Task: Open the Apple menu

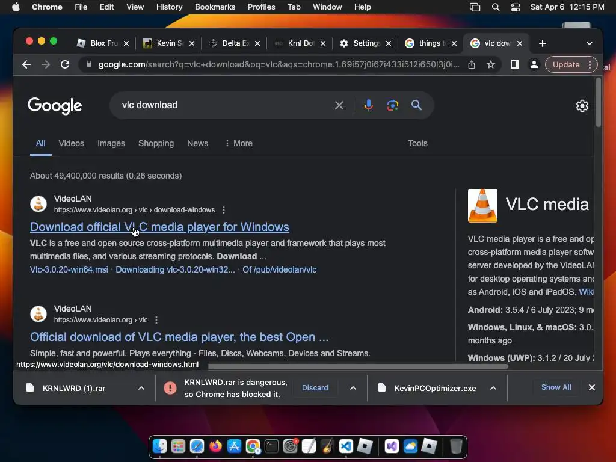Action: (16, 7)
